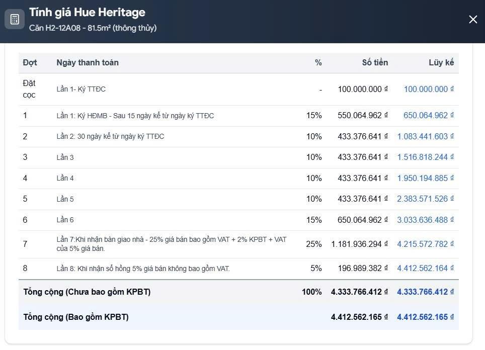
Task: Click the 'Đợt' column header
Action: (30, 62)
